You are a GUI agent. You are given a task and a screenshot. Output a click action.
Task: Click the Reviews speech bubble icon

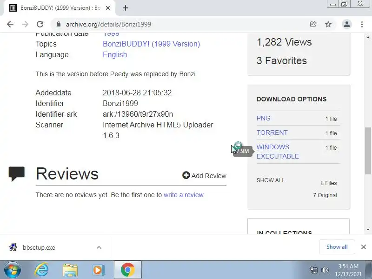tap(17, 174)
